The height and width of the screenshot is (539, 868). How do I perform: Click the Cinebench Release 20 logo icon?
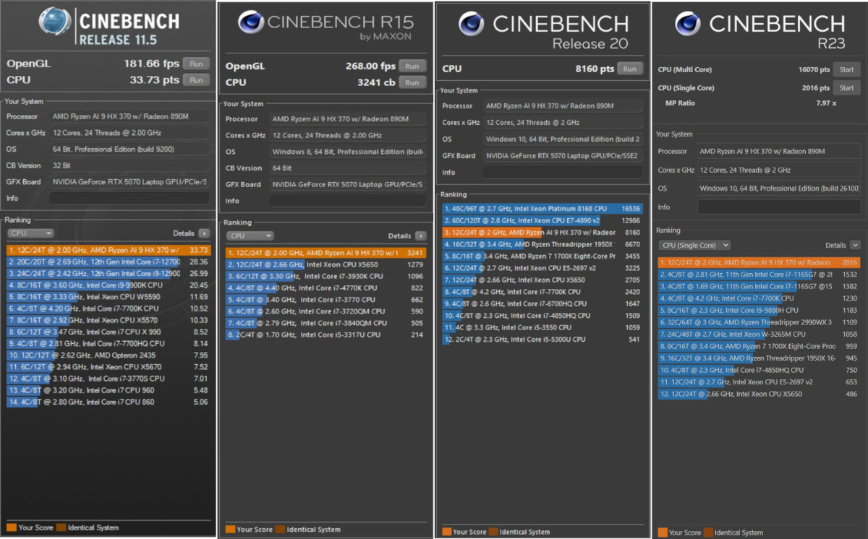pyautogui.click(x=472, y=24)
